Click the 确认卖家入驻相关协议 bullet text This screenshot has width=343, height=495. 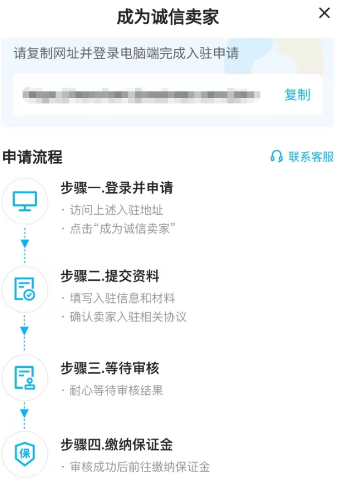pos(128,317)
